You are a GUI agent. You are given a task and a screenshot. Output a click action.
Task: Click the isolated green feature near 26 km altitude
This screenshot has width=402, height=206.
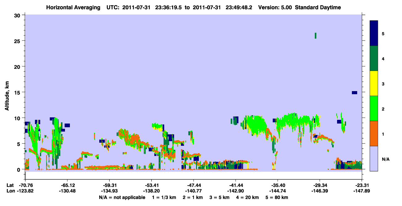tap(315, 36)
